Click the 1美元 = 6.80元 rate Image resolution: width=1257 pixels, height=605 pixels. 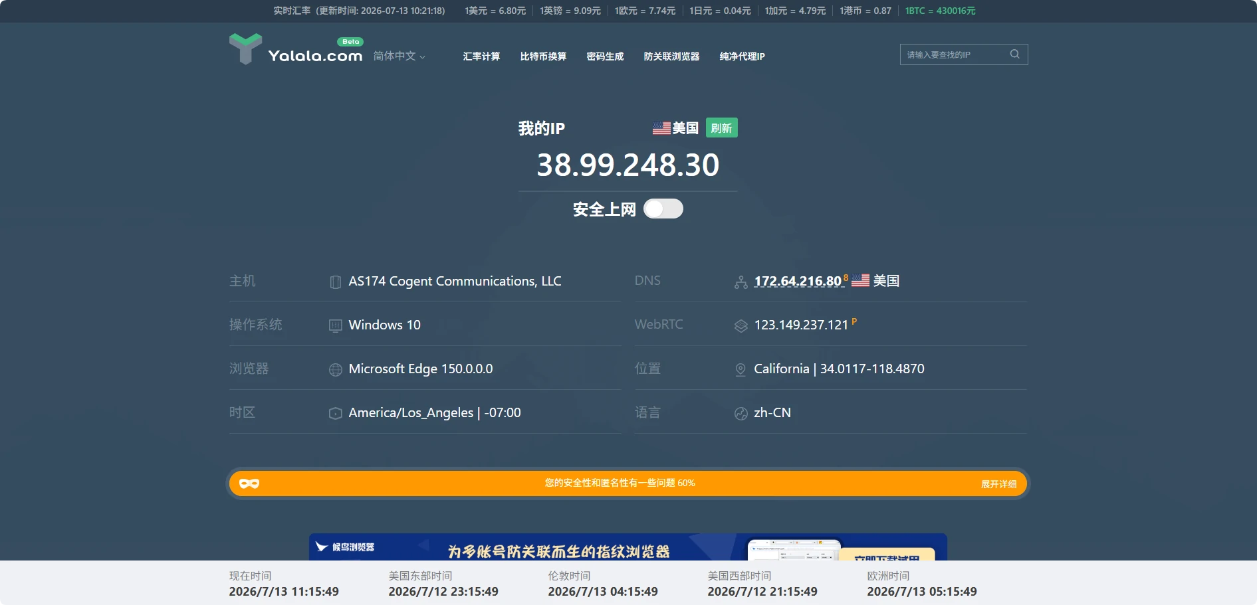pyautogui.click(x=495, y=11)
